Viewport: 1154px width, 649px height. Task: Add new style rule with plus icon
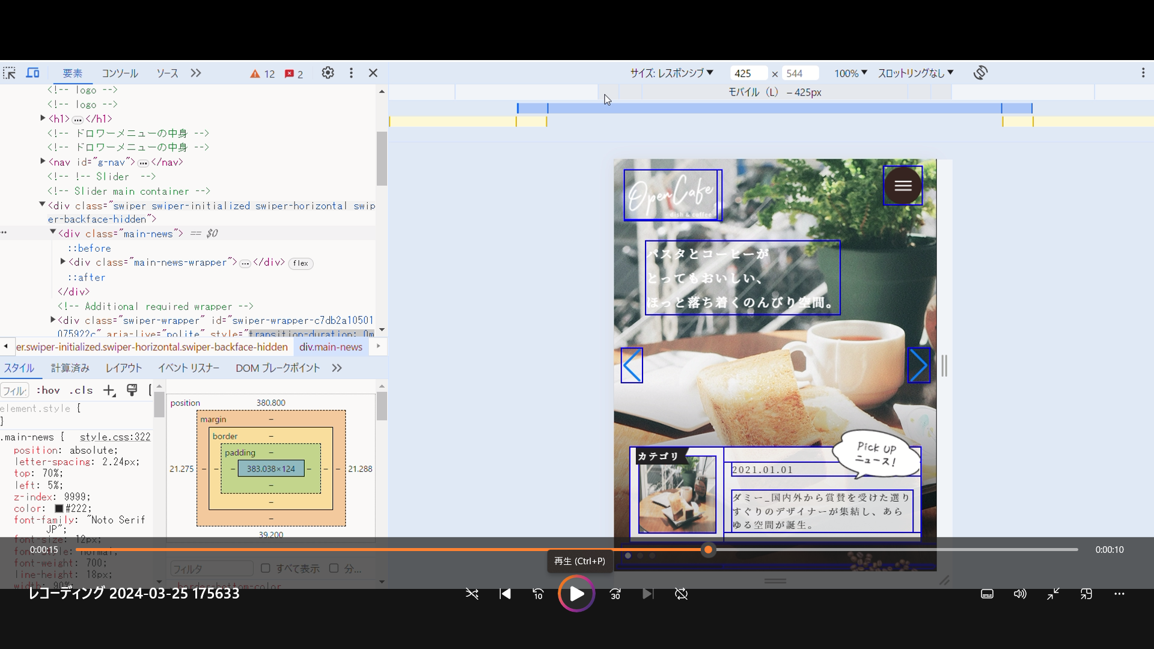(x=109, y=390)
